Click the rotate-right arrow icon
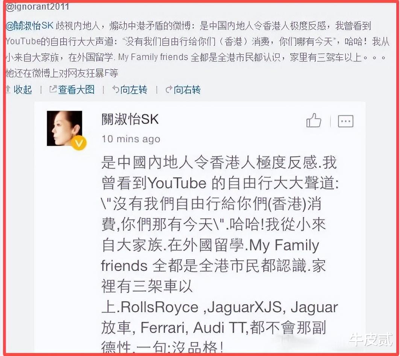The width and height of the screenshot is (400, 356). coord(169,90)
